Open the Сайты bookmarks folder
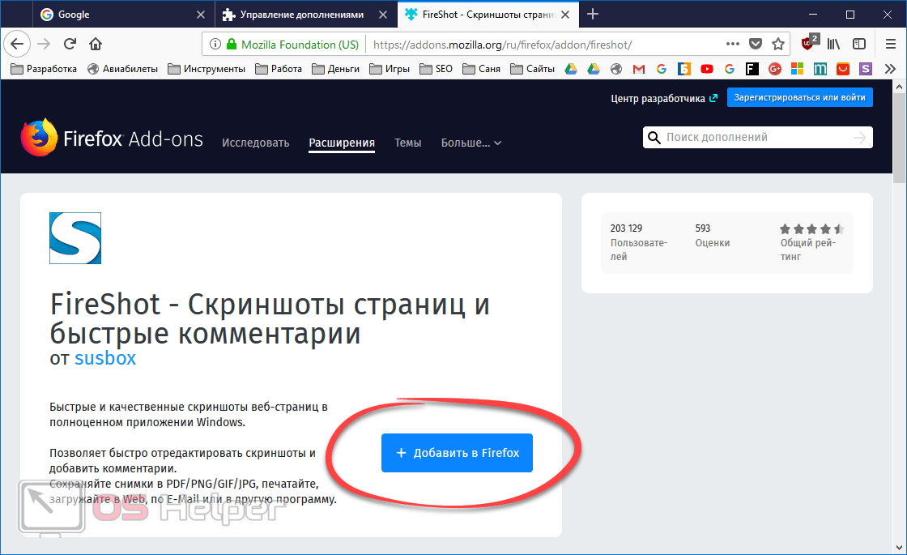This screenshot has width=907, height=555. coord(532,69)
